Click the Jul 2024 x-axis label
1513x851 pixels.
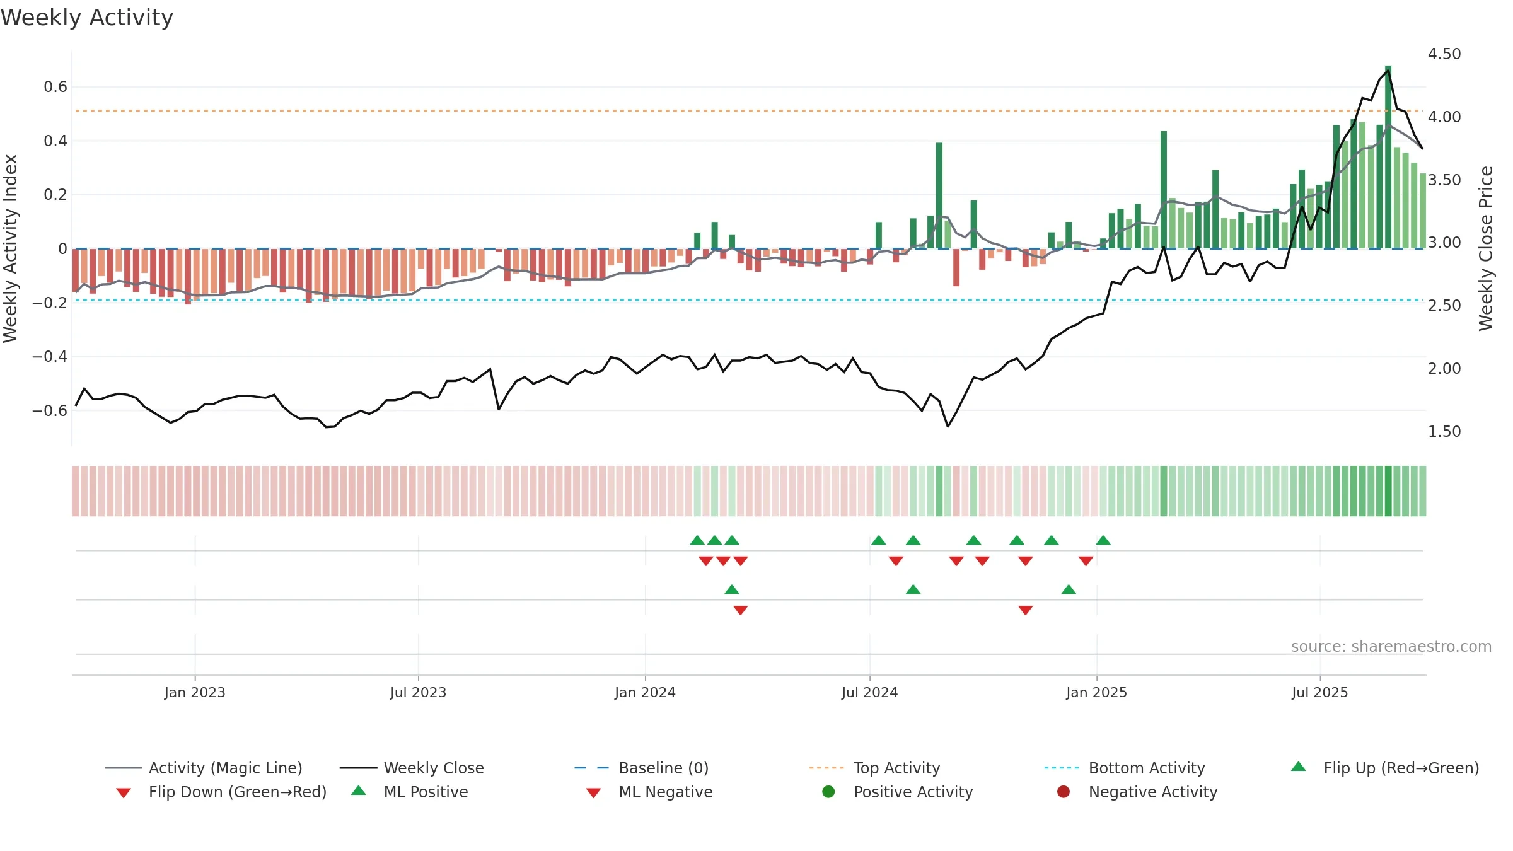(x=869, y=692)
